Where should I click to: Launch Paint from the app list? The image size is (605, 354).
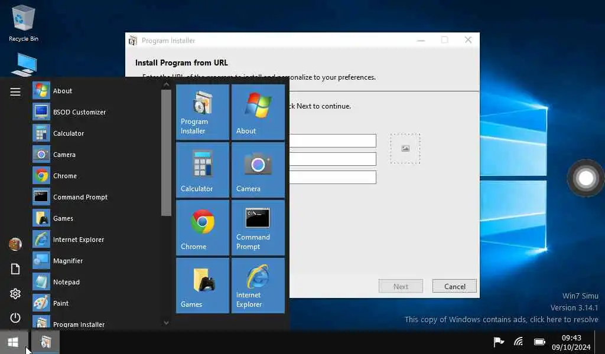click(95, 303)
